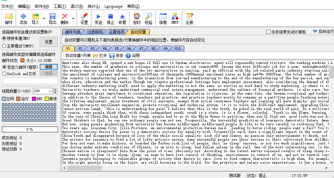The image size is (334, 178).
Task: Open the 工具(T) menu
Action: tap(60, 6)
